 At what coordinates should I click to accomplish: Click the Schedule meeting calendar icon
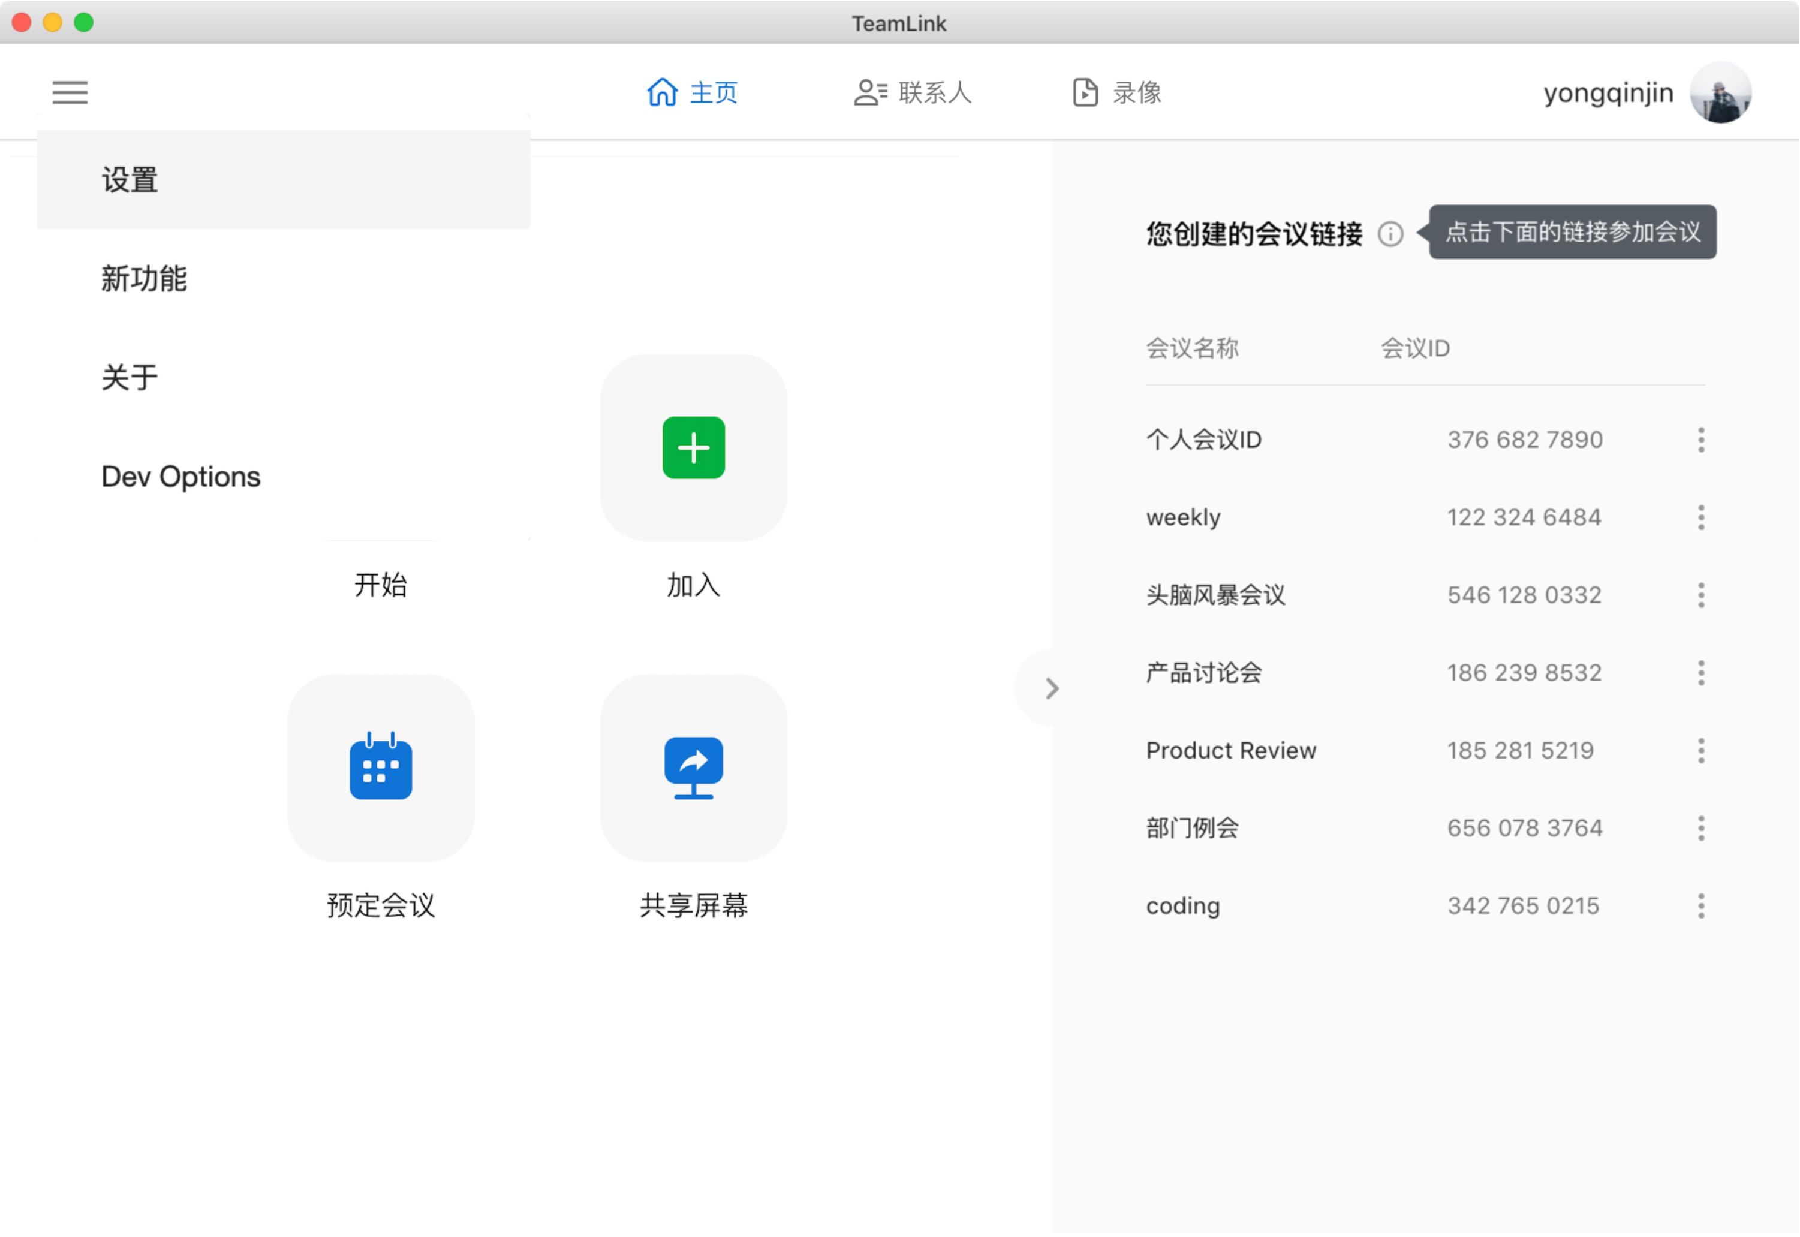(x=381, y=768)
